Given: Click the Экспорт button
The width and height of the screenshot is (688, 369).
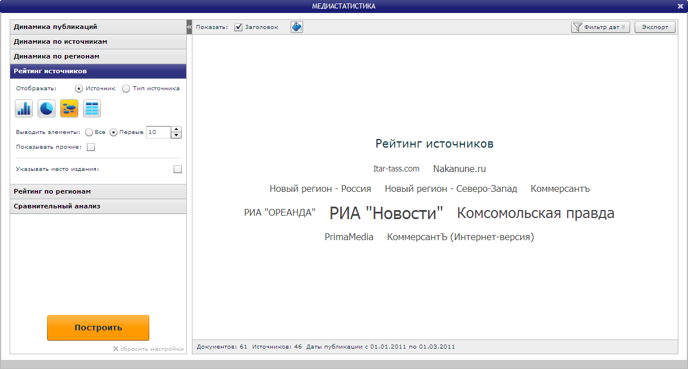Looking at the screenshot, I should click(655, 27).
